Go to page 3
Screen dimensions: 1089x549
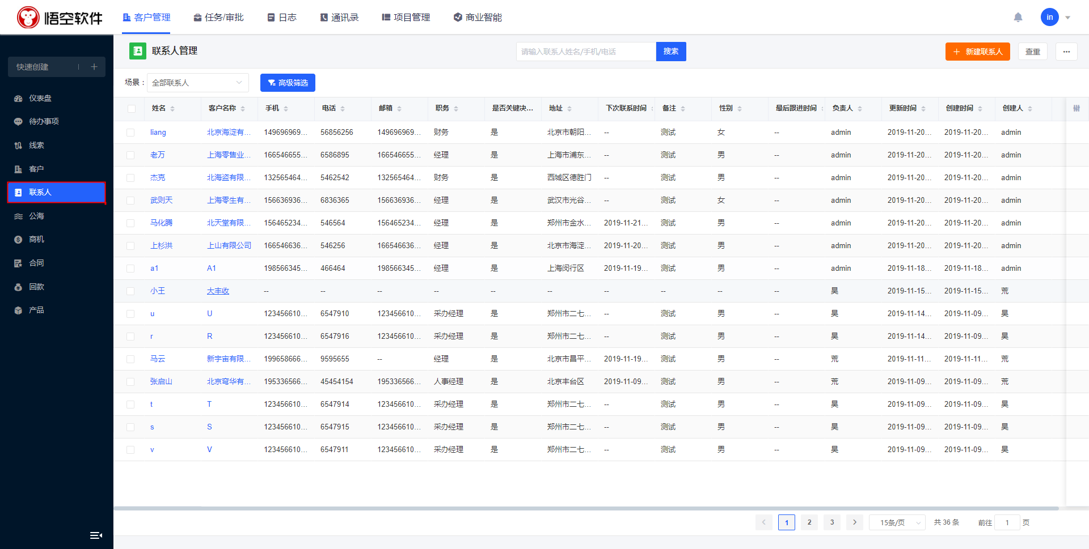click(832, 522)
